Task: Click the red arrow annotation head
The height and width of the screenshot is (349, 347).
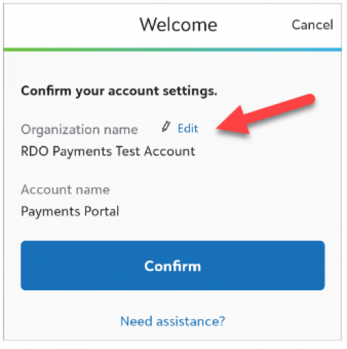Action: pos(233,122)
